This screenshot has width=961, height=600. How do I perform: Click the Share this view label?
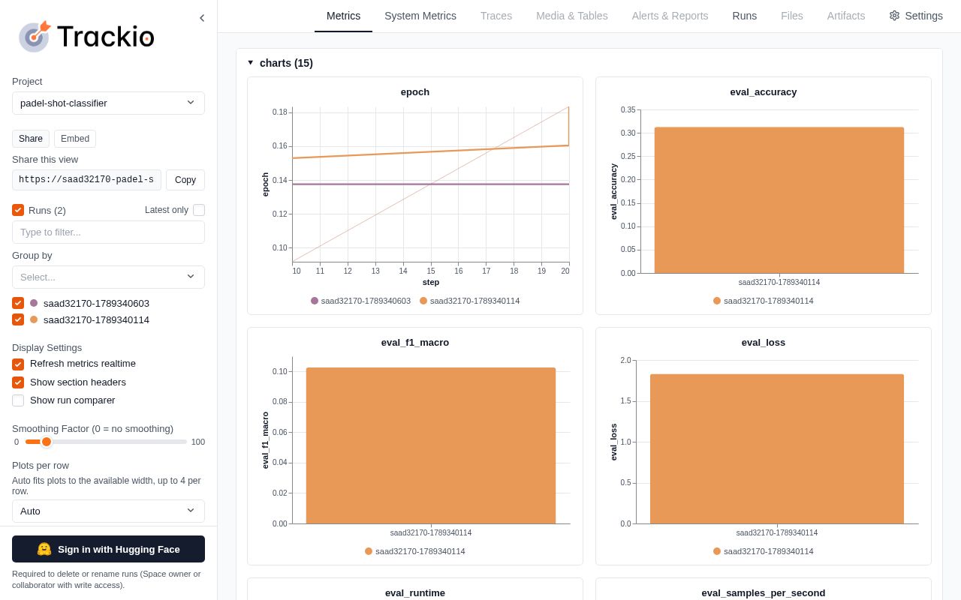(x=45, y=159)
